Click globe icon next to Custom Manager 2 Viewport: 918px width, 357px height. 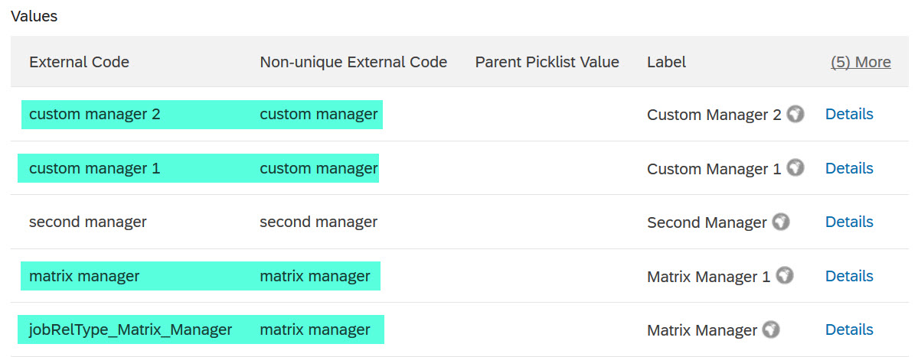[795, 114]
